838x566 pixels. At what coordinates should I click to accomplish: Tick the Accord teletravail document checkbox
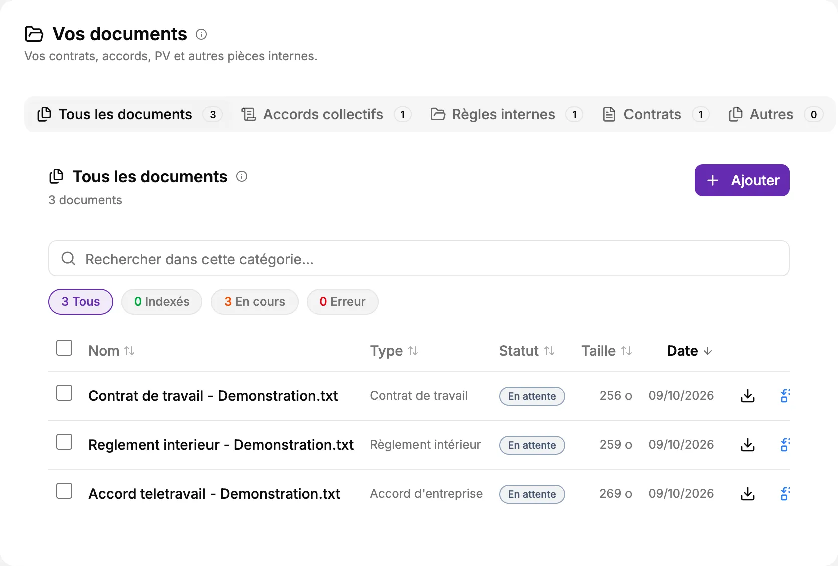point(64,491)
